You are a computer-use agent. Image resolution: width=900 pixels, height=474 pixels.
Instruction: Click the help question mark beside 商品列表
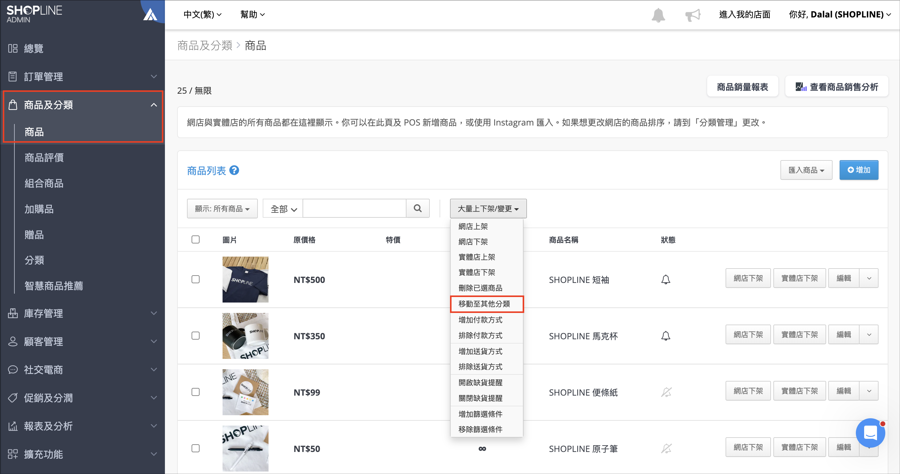(234, 170)
